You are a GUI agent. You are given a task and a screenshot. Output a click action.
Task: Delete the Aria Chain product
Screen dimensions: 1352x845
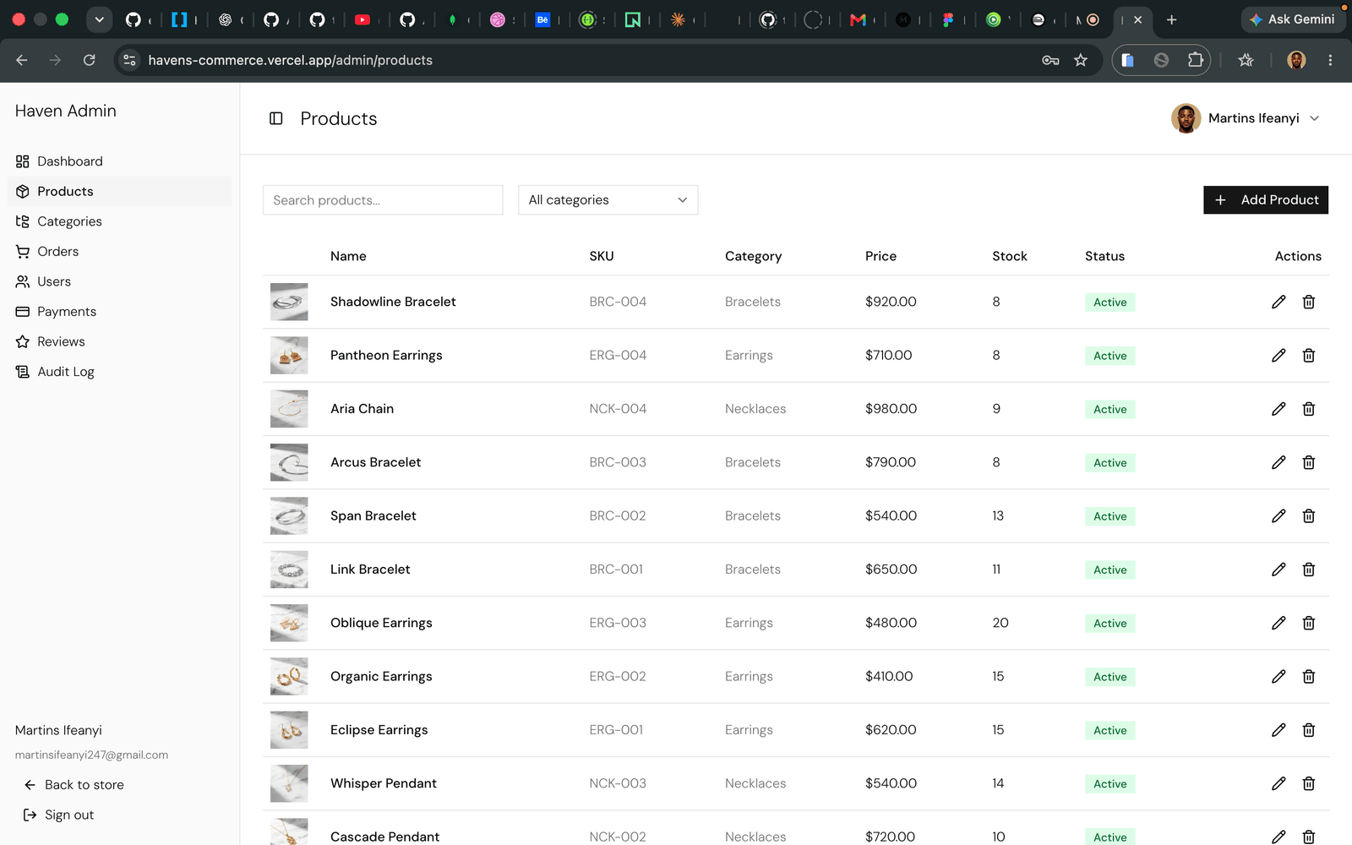click(1309, 409)
